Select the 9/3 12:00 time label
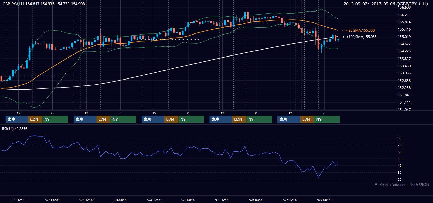Viewport: 433px width, 203px height. click(x=86, y=200)
